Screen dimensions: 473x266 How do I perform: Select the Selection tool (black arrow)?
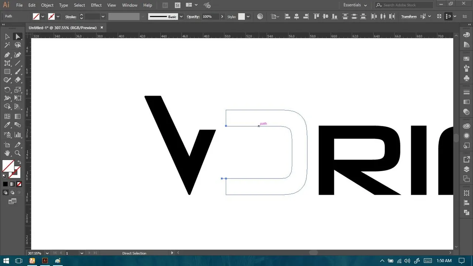click(x=7, y=37)
